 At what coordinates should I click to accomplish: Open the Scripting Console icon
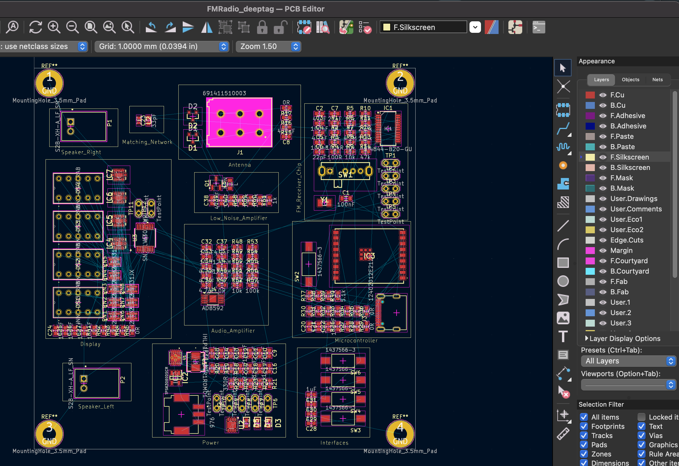538,27
